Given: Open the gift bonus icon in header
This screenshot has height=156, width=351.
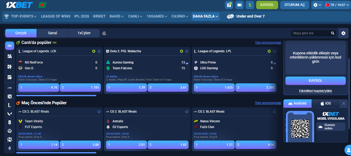Looking at the screenshot, I should 229,5.
